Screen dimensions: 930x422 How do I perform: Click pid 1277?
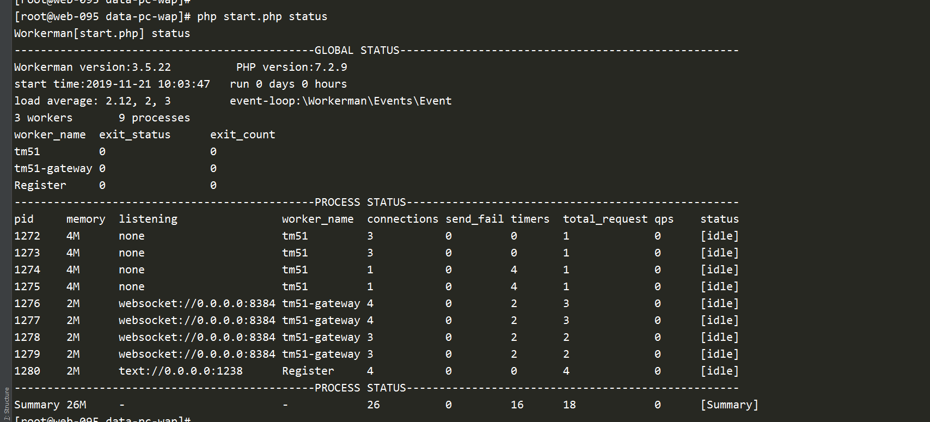[x=27, y=320]
